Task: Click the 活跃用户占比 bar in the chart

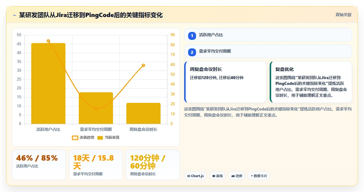Action: pyautogui.click(x=48, y=83)
